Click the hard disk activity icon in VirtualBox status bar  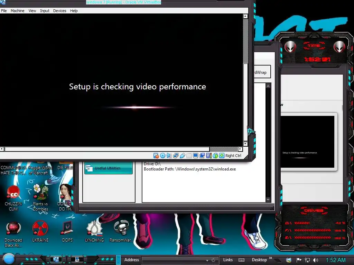(156, 156)
